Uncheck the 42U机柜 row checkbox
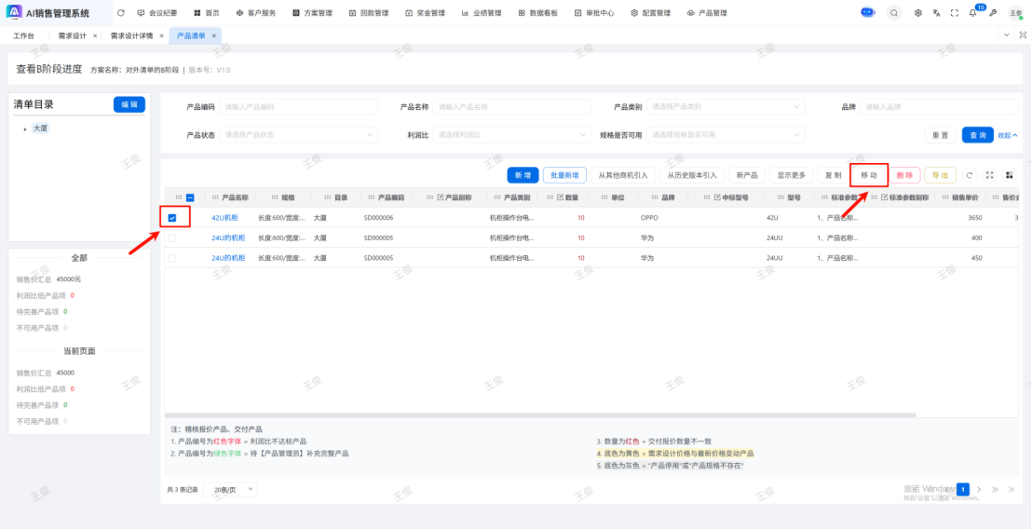This screenshot has height=530, width=1032. [x=171, y=218]
